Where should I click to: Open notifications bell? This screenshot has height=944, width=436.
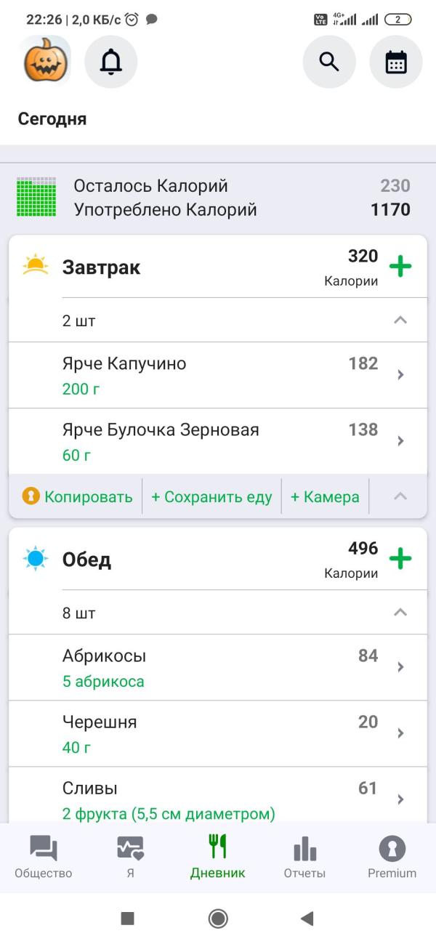[x=111, y=62]
